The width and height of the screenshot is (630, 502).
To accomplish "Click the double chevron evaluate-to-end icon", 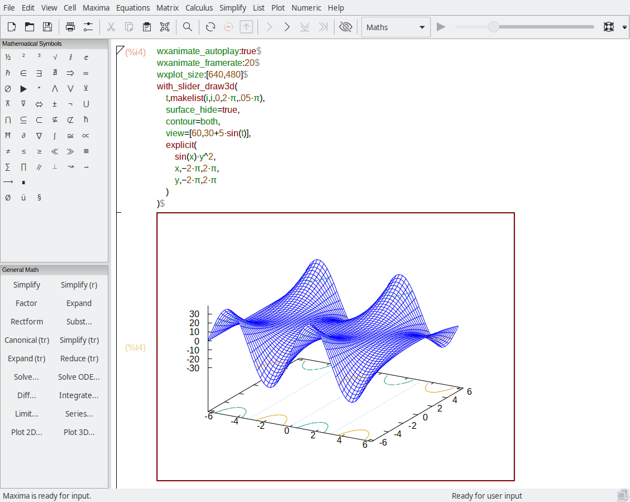I will 323,27.
